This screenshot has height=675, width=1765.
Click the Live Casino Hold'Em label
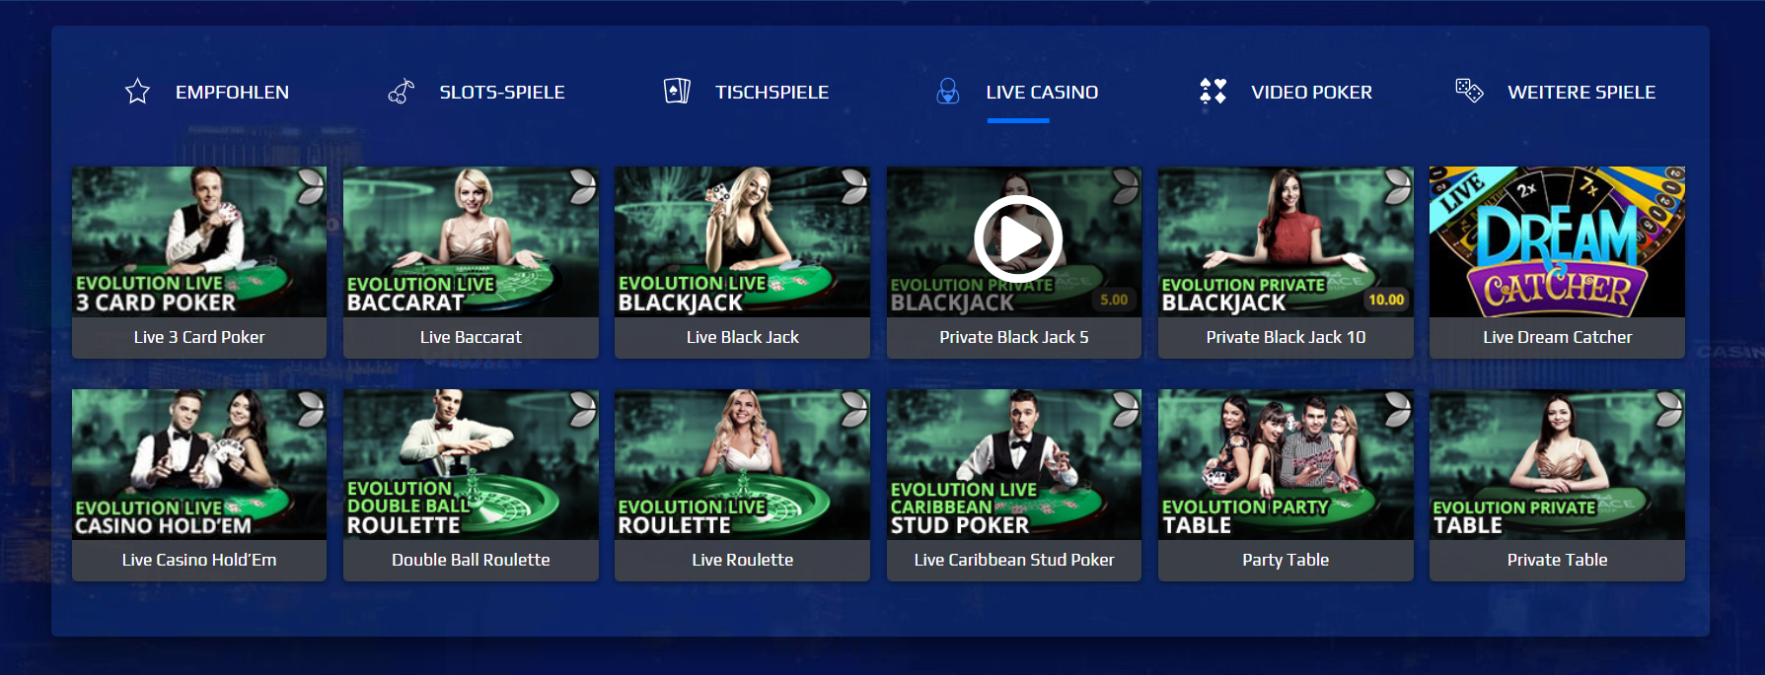click(199, 560)
